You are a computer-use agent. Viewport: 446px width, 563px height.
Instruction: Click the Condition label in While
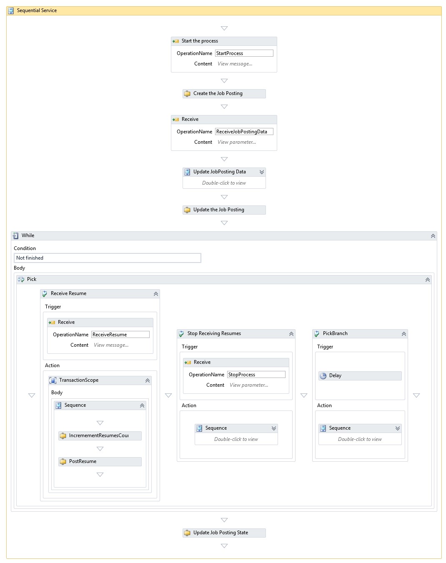25,248
